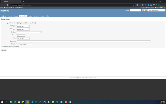Click the taskbar clock and date
This screenshot has width=166, height=104.
coord(163,102)
